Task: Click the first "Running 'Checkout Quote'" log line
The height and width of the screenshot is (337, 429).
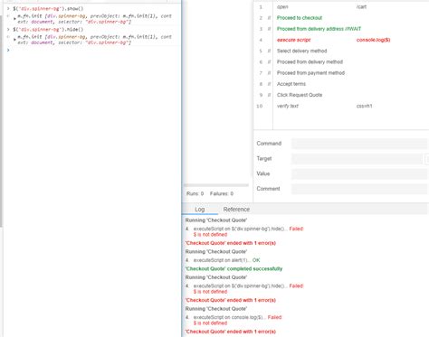Action: [x=216, y=220]
